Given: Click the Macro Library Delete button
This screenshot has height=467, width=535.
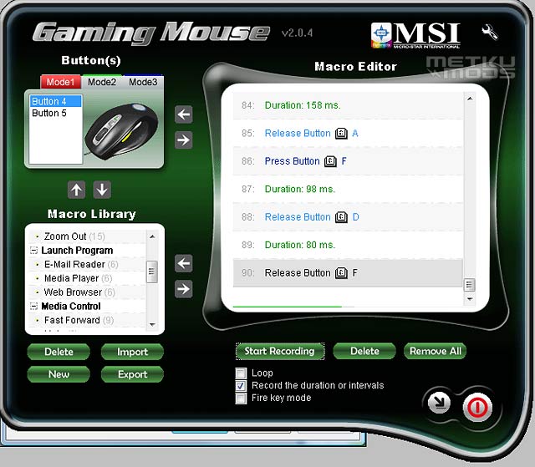Looking at the screenshot, I should tap(59, 352).
